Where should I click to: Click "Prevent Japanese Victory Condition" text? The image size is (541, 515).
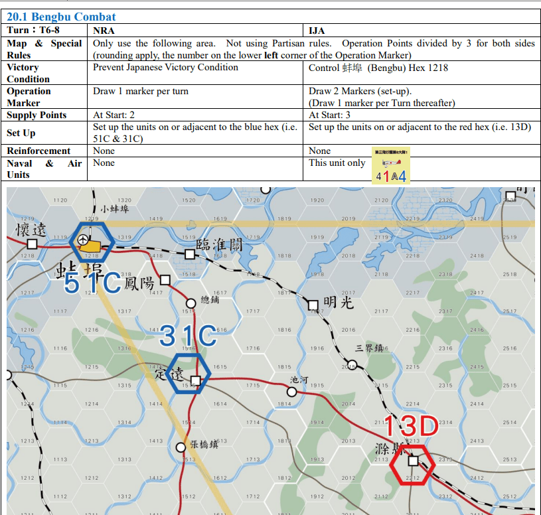165,67
